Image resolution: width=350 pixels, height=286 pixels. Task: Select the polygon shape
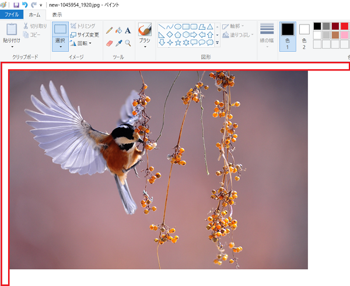tap(202, 27)
